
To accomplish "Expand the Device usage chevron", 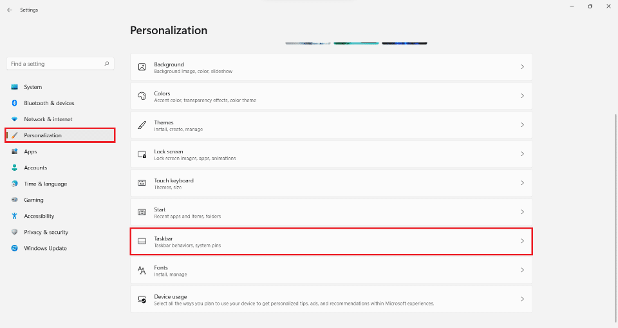I will [x=522, y=299].
